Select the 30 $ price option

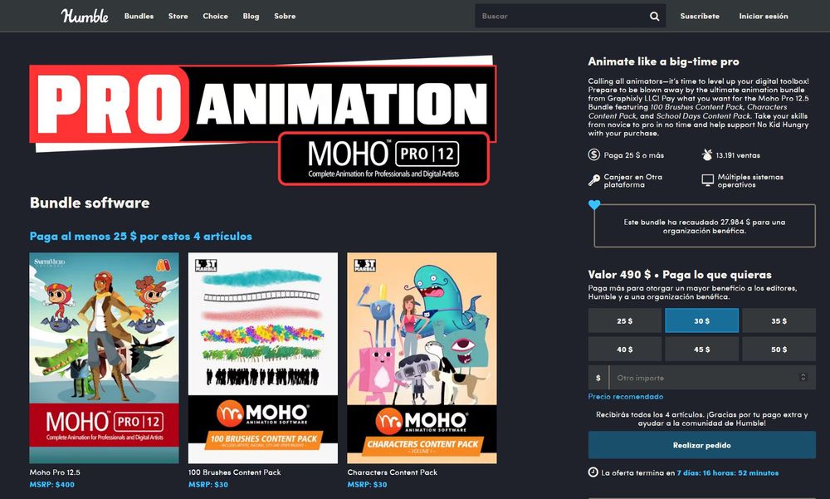[x=702, y=320]
